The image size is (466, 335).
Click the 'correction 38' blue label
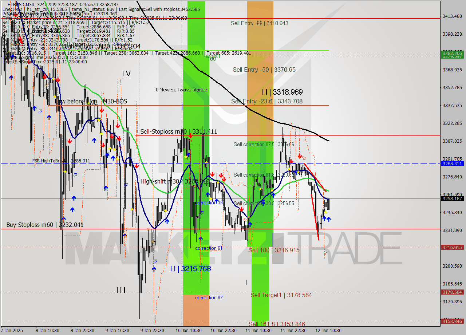pyautogui.click(x=209, y=203)
